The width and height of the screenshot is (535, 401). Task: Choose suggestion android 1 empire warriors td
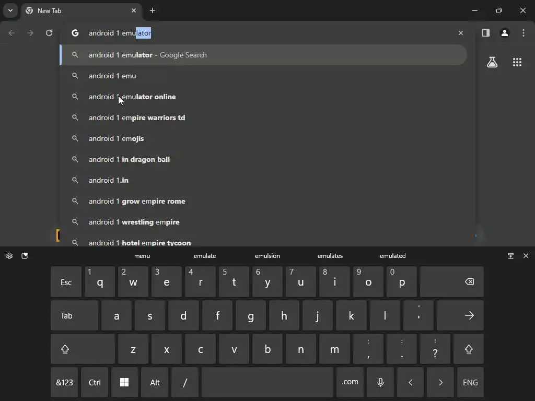pos(263,117)
